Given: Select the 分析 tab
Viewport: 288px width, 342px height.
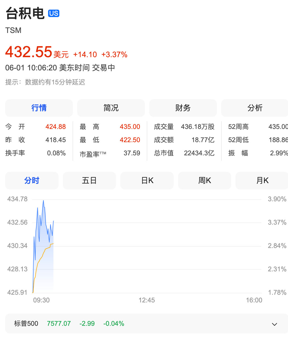Looking at the screenshot, I should coord(255,108).
